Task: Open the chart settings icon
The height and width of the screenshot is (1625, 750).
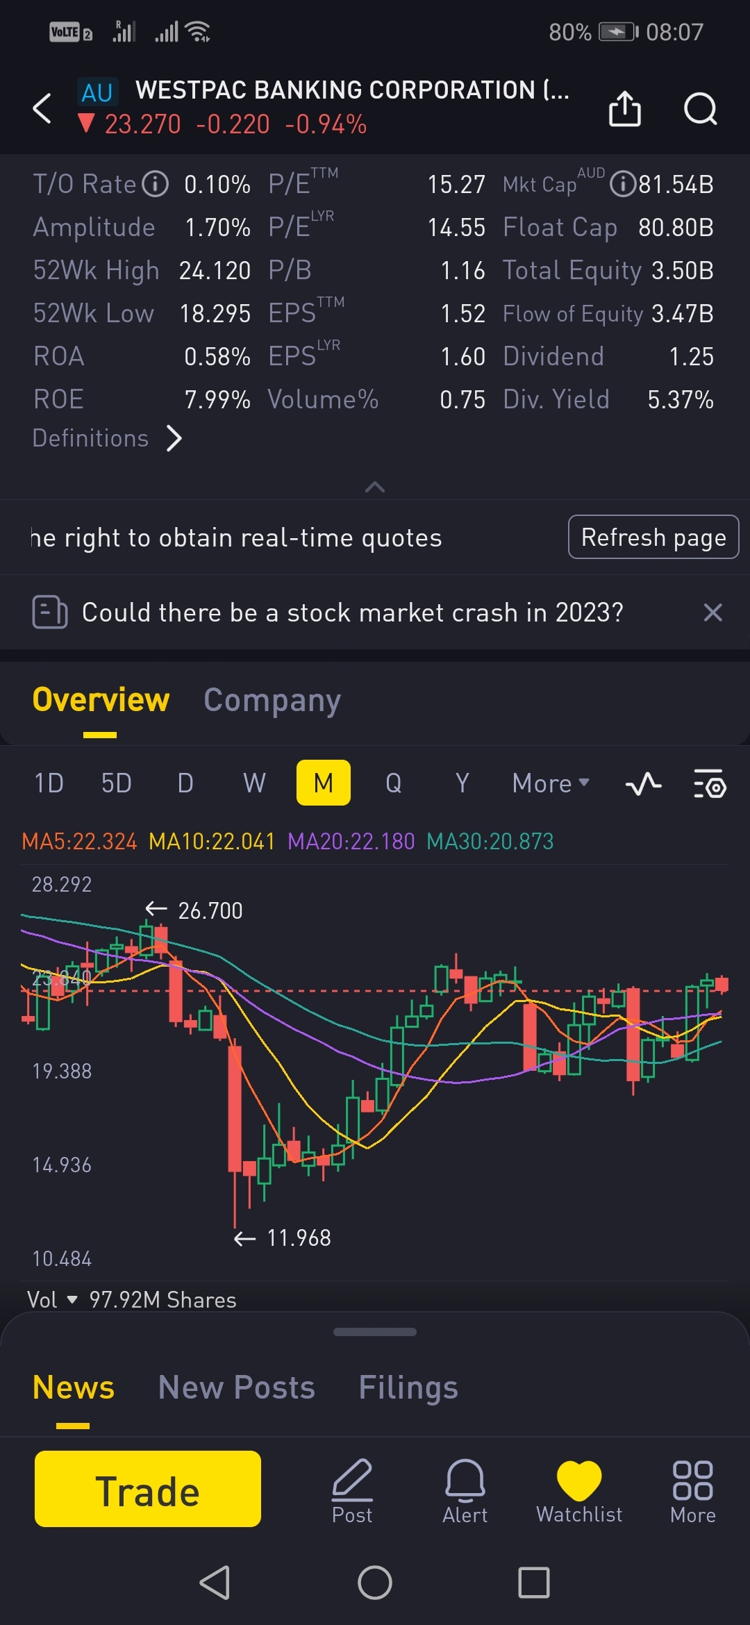Action: tap(710, 784)
